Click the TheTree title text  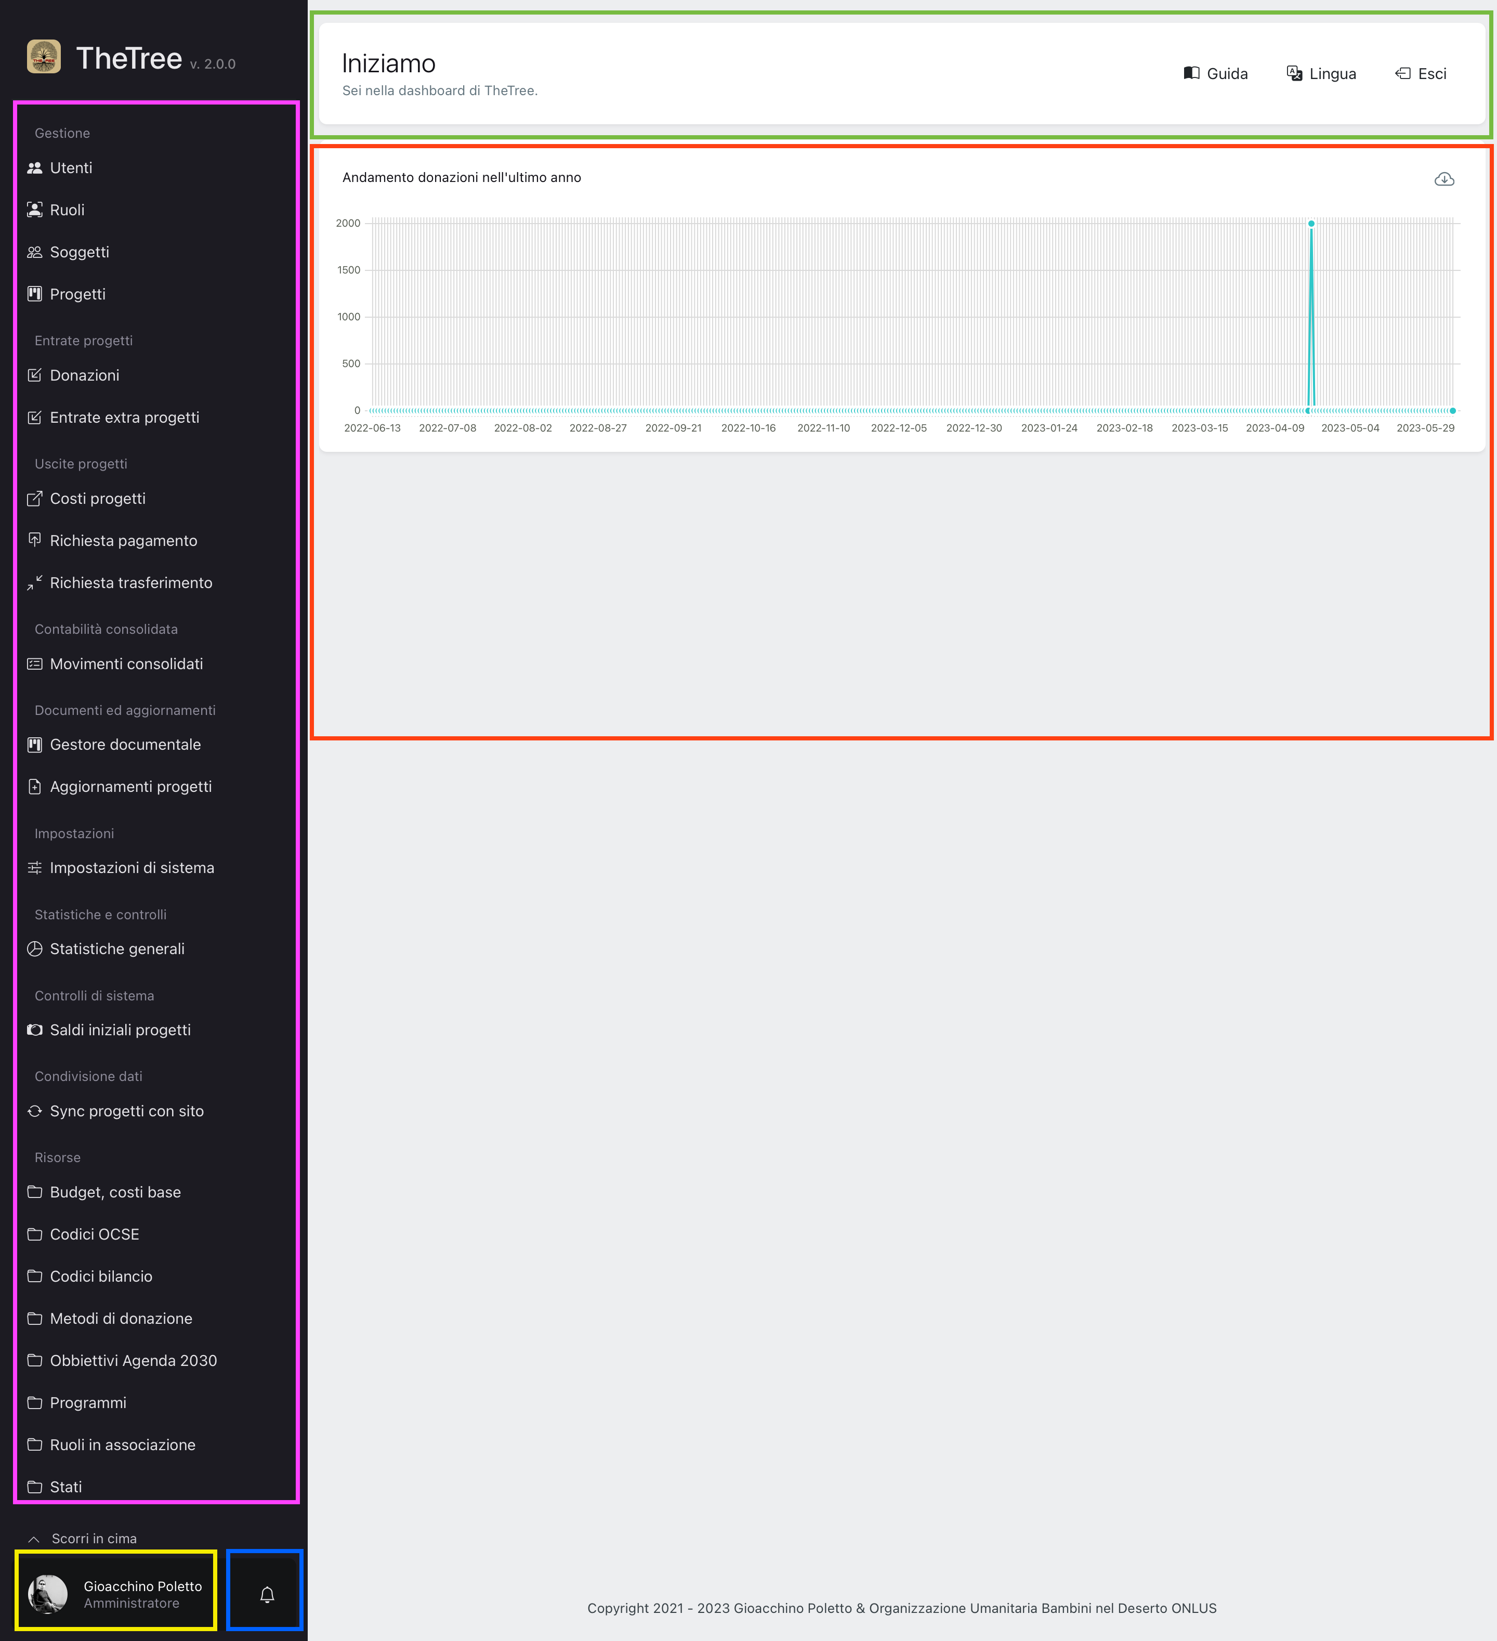pyautogui.click(x=128, y=59)
